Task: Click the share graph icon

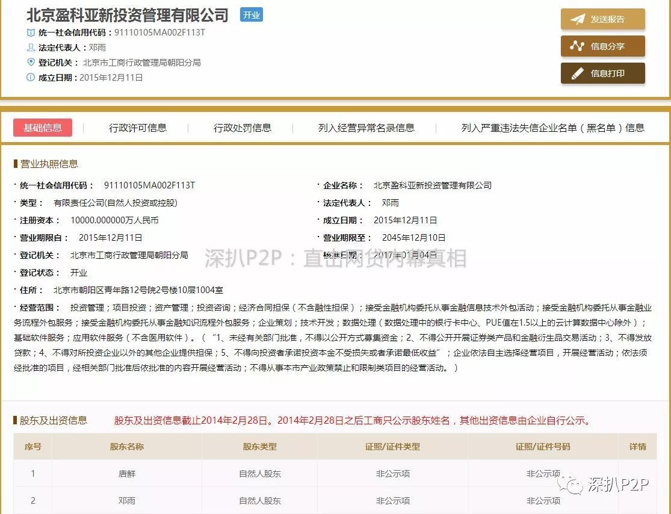Action: tap(578, 46)
